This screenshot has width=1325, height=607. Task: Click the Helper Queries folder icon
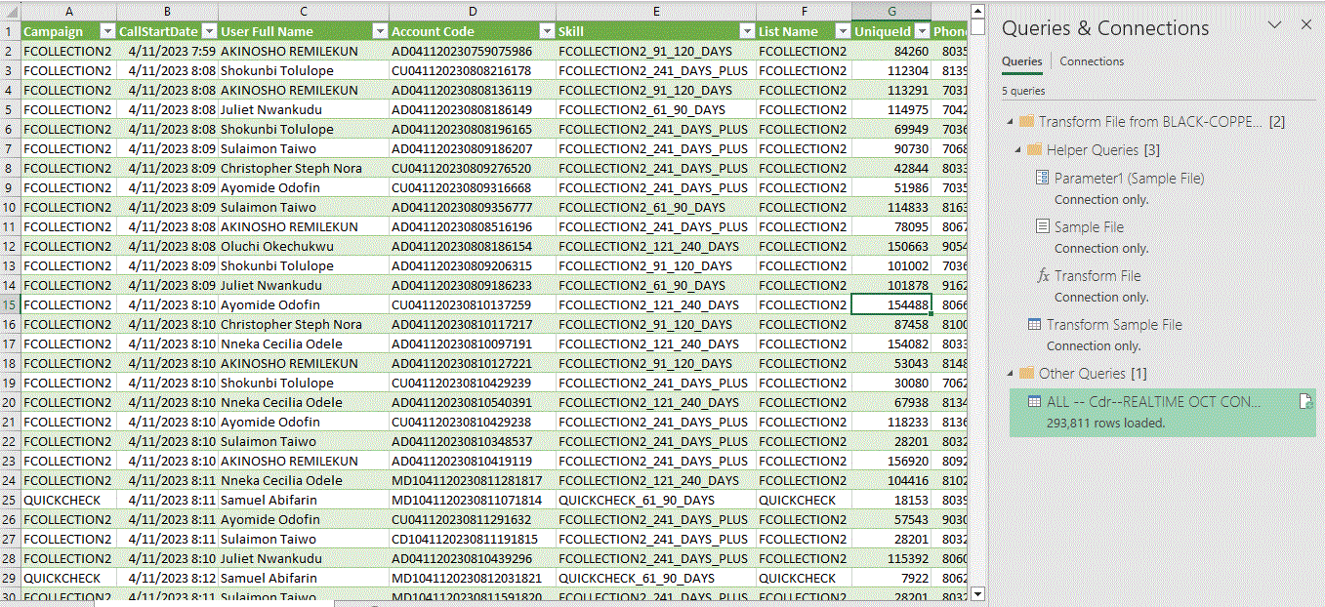1034,150
